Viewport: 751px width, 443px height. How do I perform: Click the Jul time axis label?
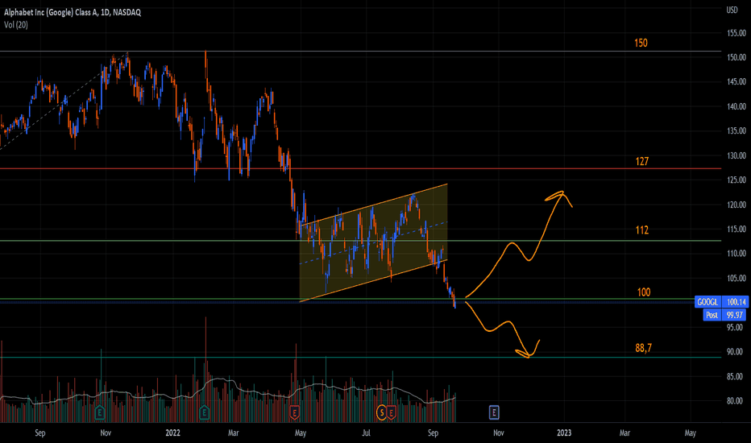pos(366,433)
